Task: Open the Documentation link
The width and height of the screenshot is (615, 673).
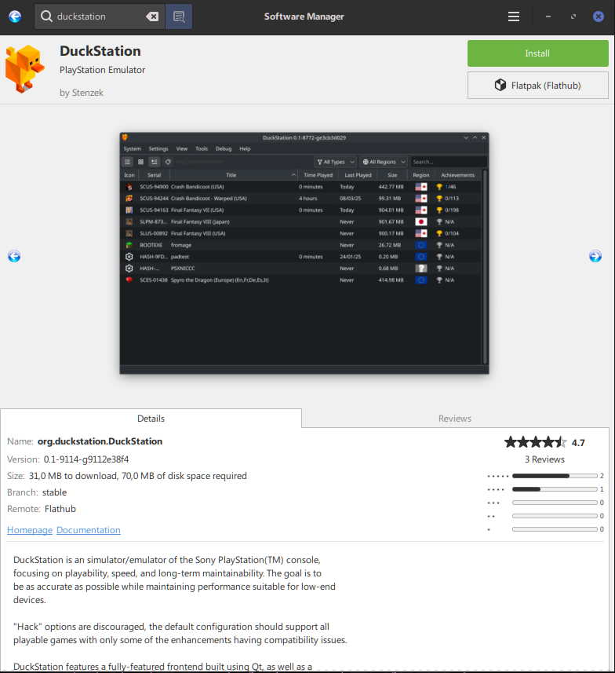Action: (x=89, y=530)
